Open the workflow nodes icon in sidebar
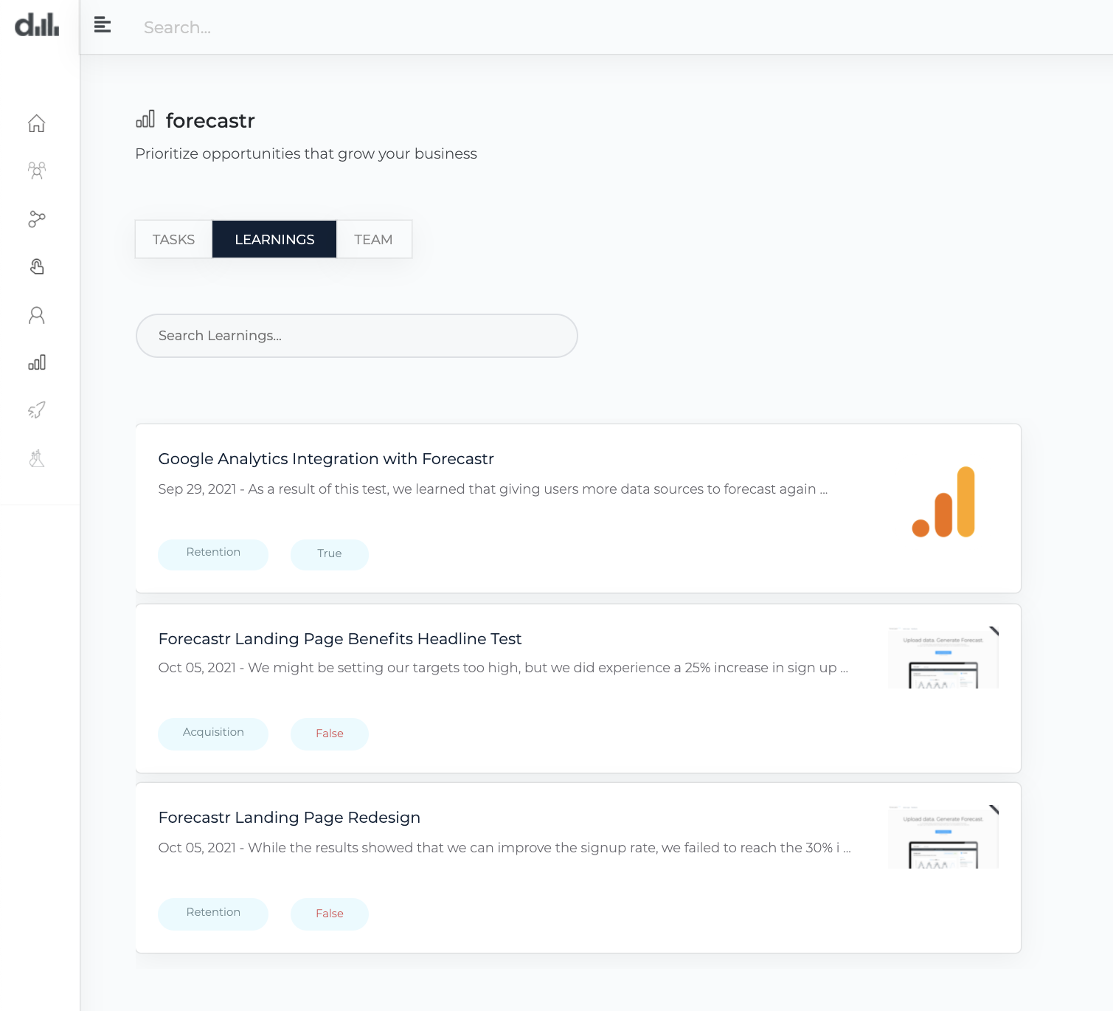 tap(37, 219)
